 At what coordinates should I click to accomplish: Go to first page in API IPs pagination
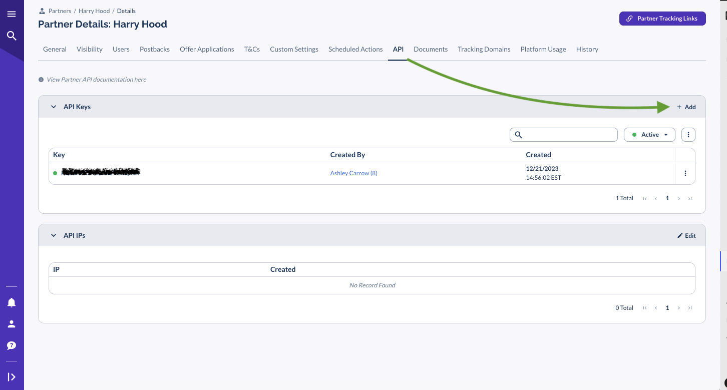coord(645,308)
